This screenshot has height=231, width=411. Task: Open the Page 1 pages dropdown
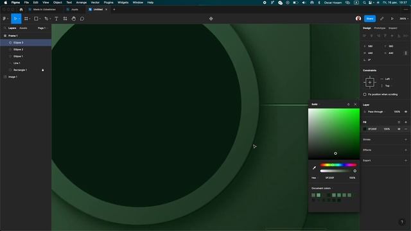(43, 28)
